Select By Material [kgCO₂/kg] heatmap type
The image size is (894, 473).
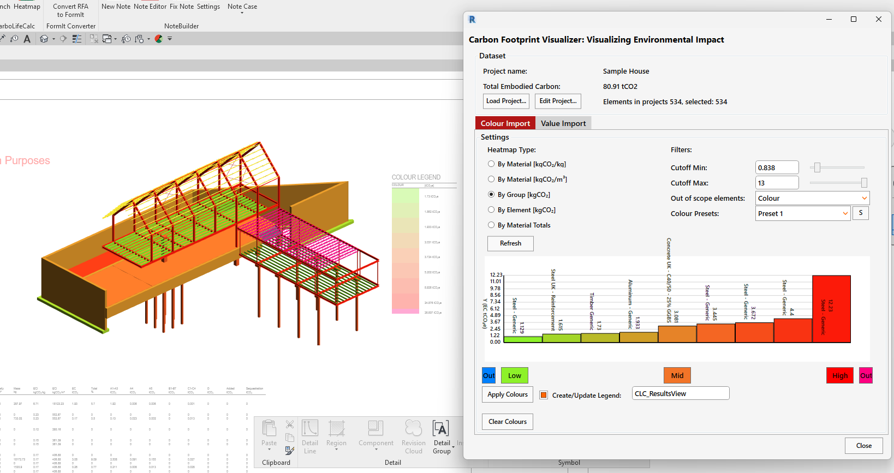pos(491,164)
